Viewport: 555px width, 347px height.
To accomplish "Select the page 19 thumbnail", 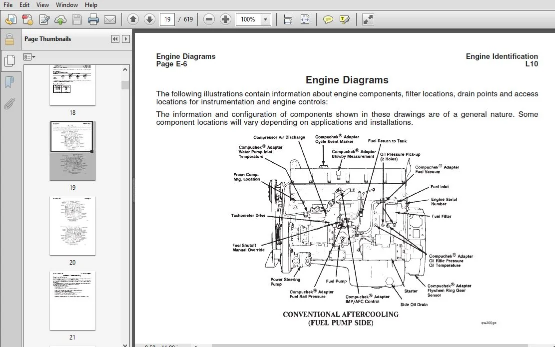I will [x=72, y=151].
